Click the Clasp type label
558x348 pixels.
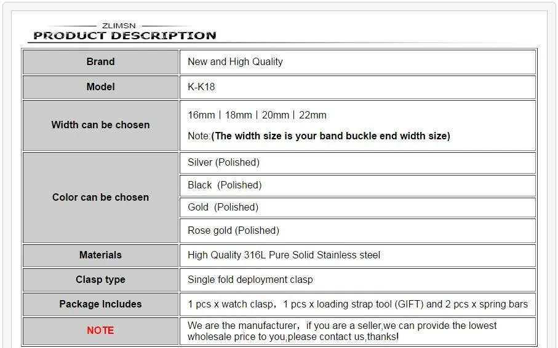coord(100,280)
